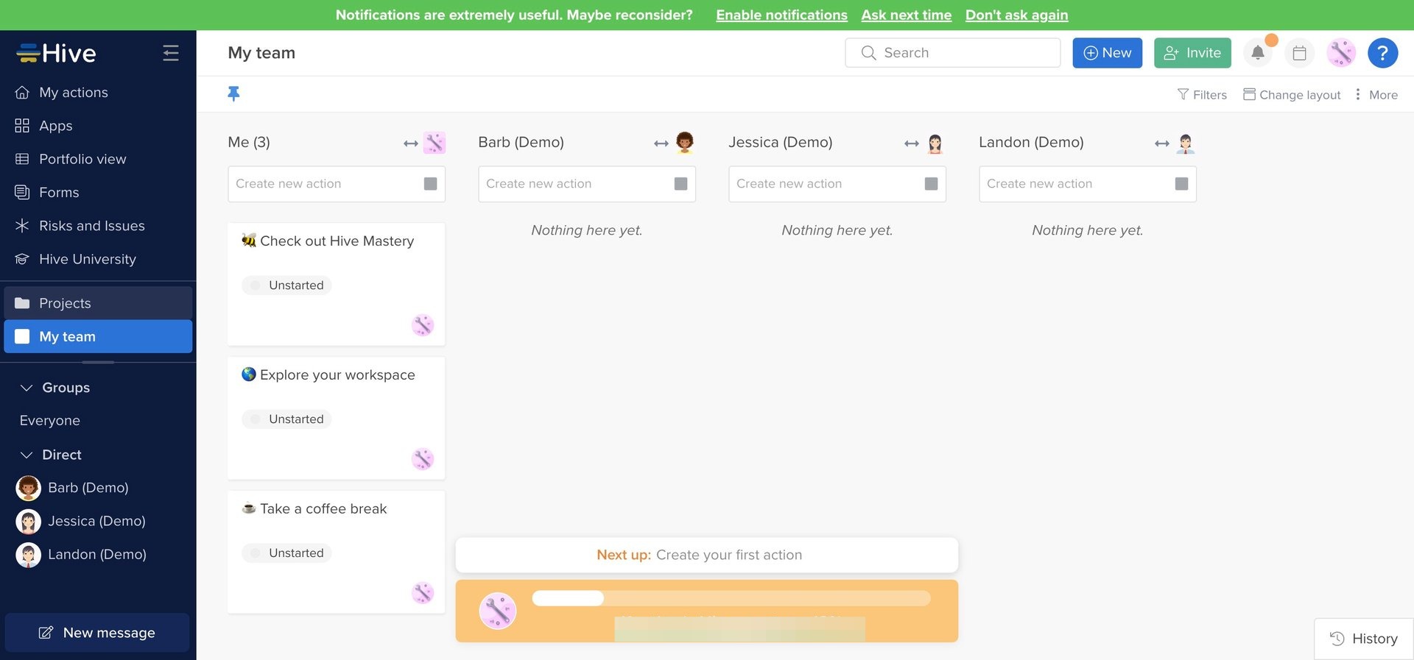Open the notifications bell
This screenshot has width=1414, height=660.
(1258, 53)
